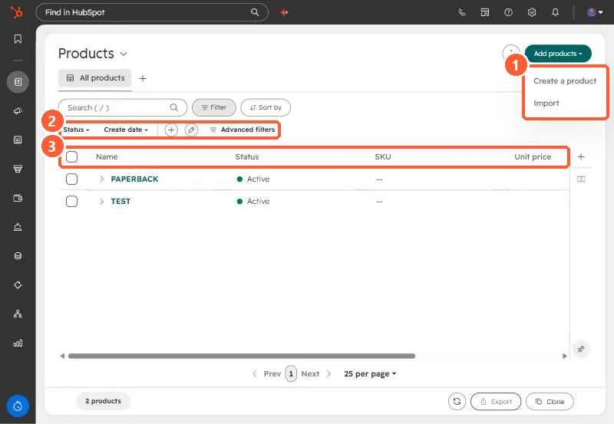Open the Automation diamond sidebar icon
Viewport: 614px width, 424px height.
pyautogui.click(x=18, y=284)
